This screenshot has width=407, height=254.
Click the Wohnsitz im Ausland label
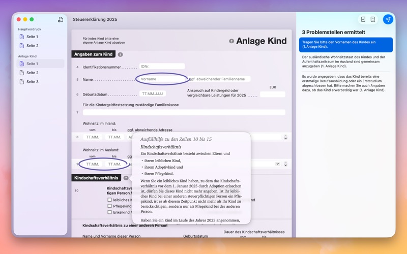101,150
